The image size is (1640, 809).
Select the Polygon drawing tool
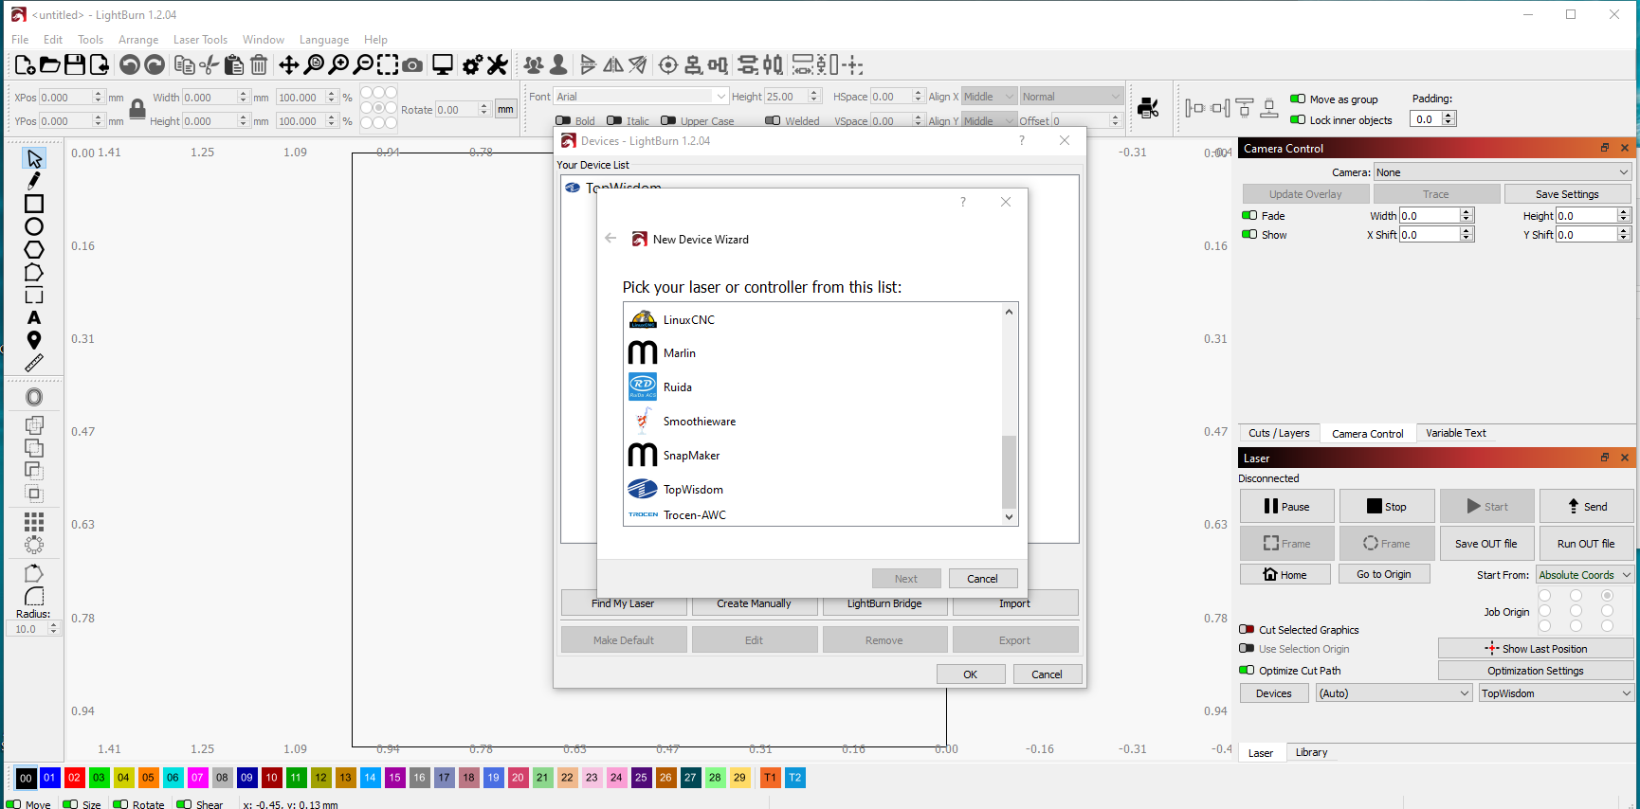click(x=34, y=249)
